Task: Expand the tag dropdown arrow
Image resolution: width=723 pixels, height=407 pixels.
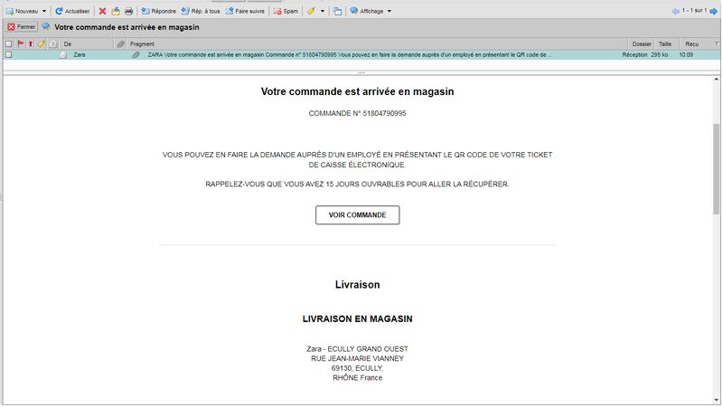Action: tap(323, 11)
